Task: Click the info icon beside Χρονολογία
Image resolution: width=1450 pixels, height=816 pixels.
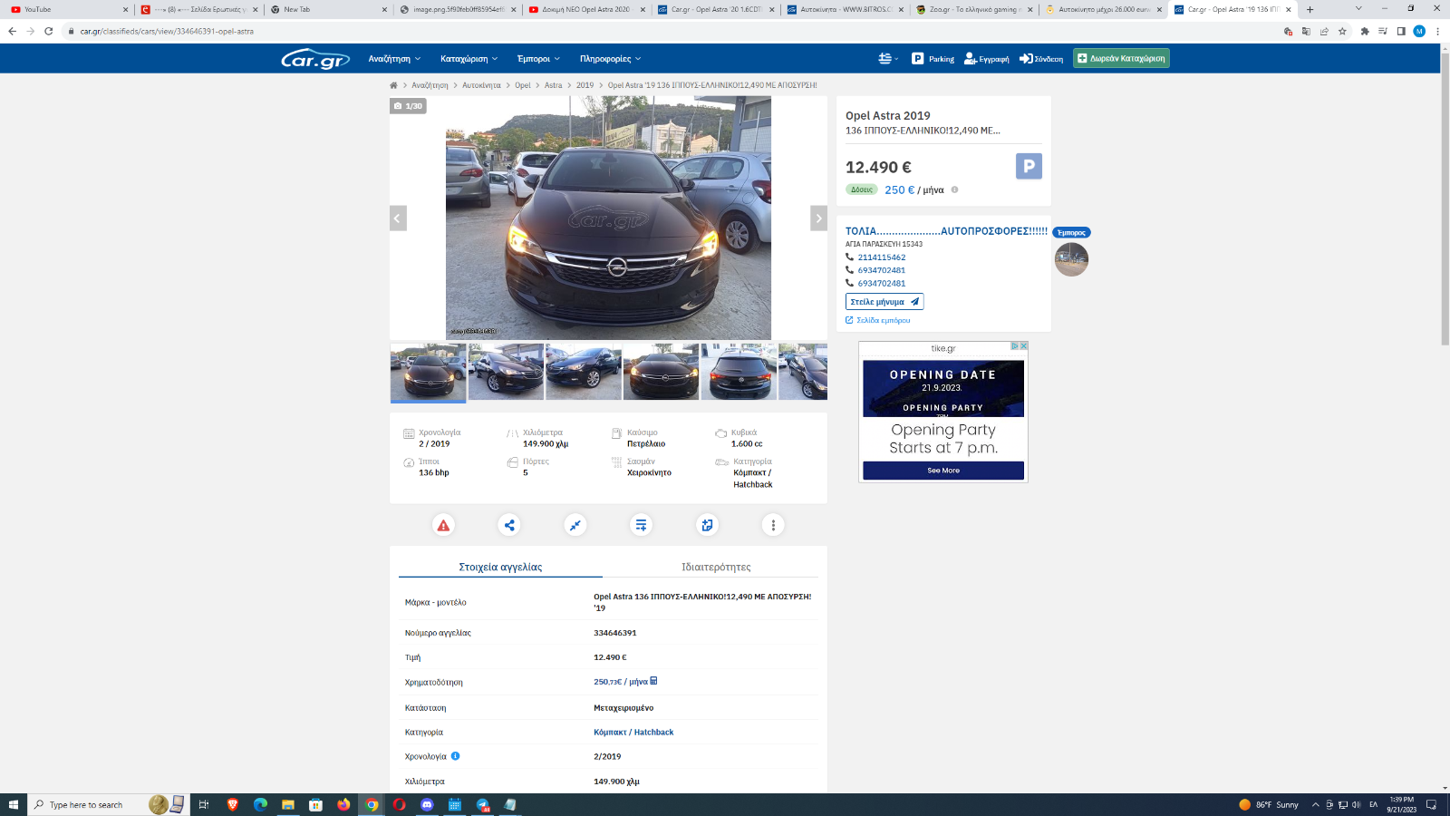Action: pyautogui.click(x=455, y=756)
